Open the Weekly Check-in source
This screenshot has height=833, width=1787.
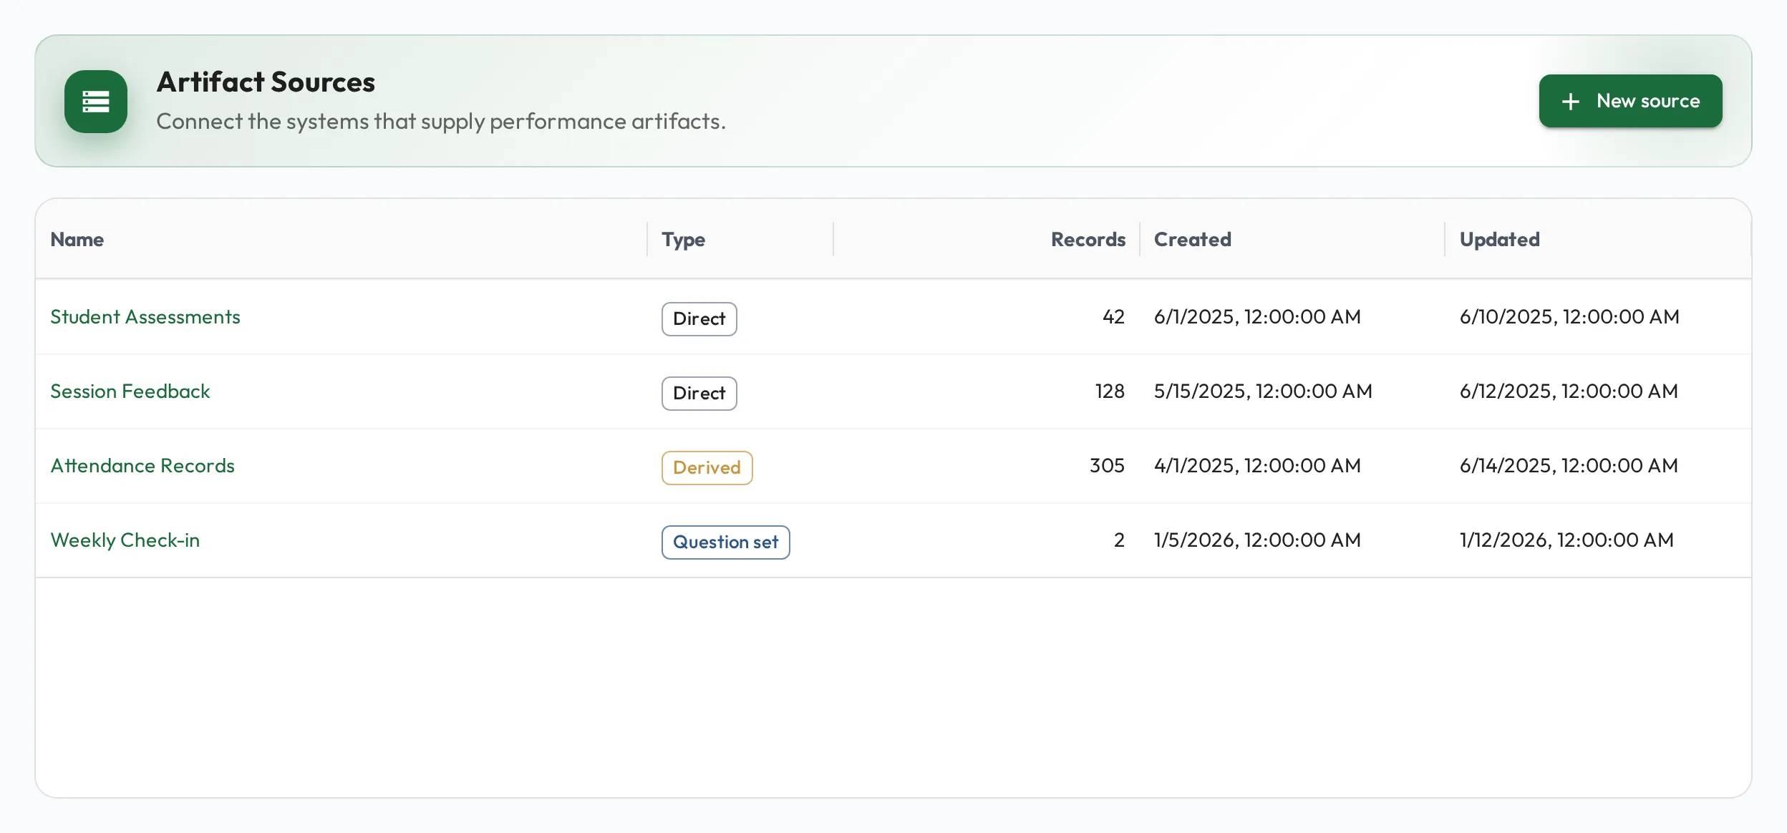tap(125, 540)
